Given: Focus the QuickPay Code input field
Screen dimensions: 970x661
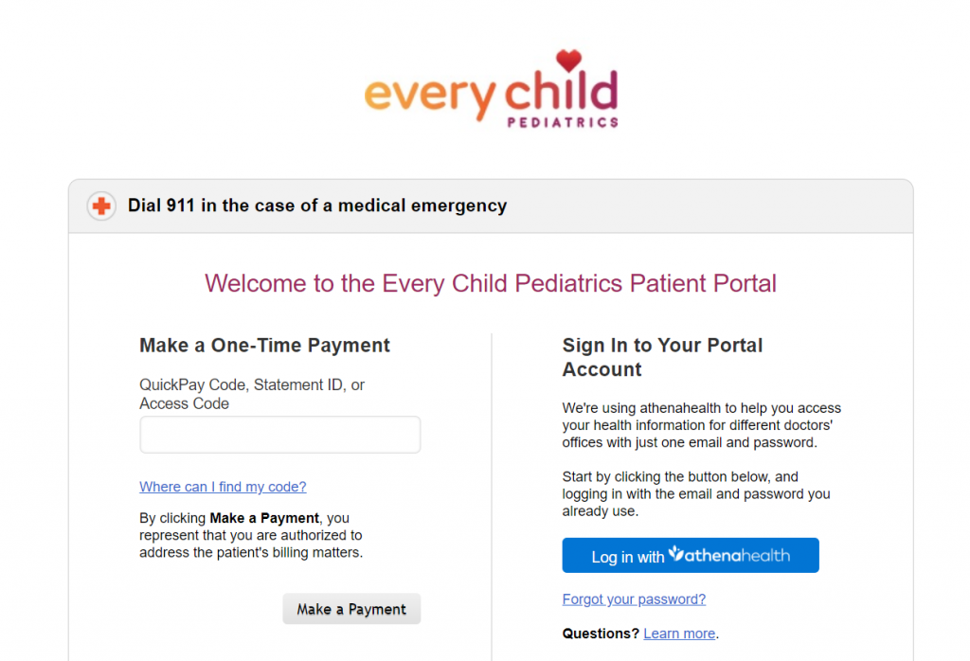Looking at the screenshot, I should [279, 435].
